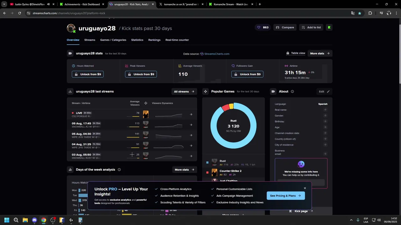401x225 pixels.
Task: Click More stats next to Table view
Action: pos(320,53)
